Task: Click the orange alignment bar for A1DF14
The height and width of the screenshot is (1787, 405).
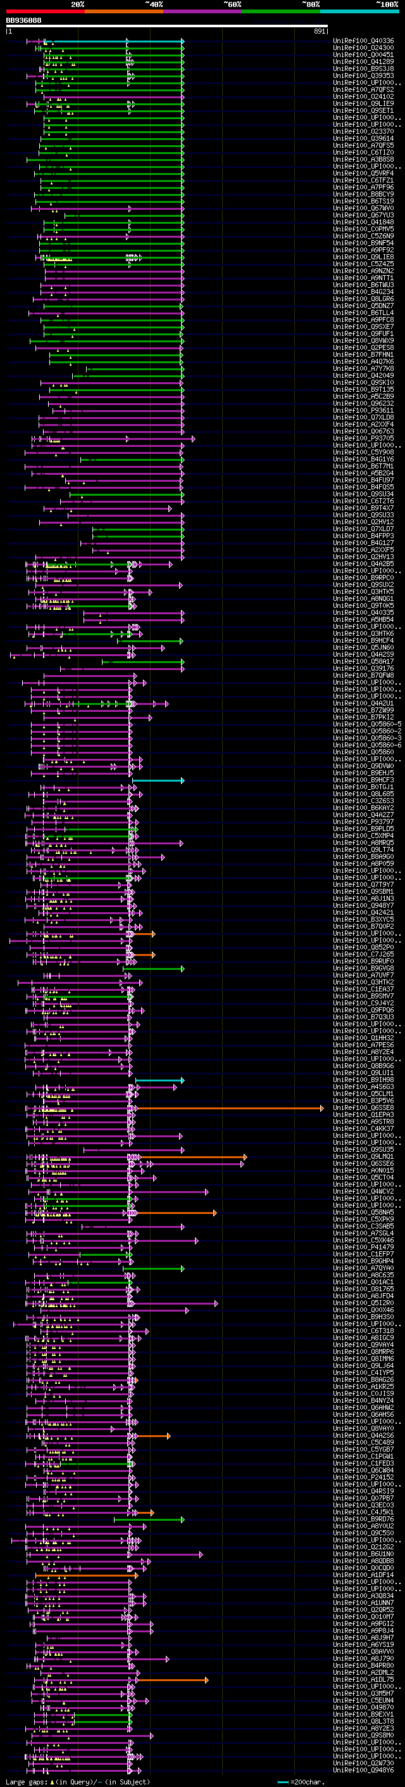Action: [x=86, y=1575]
